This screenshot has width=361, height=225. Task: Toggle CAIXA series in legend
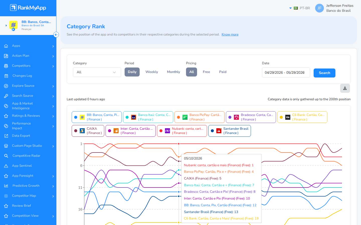click(x=88, y=131)
